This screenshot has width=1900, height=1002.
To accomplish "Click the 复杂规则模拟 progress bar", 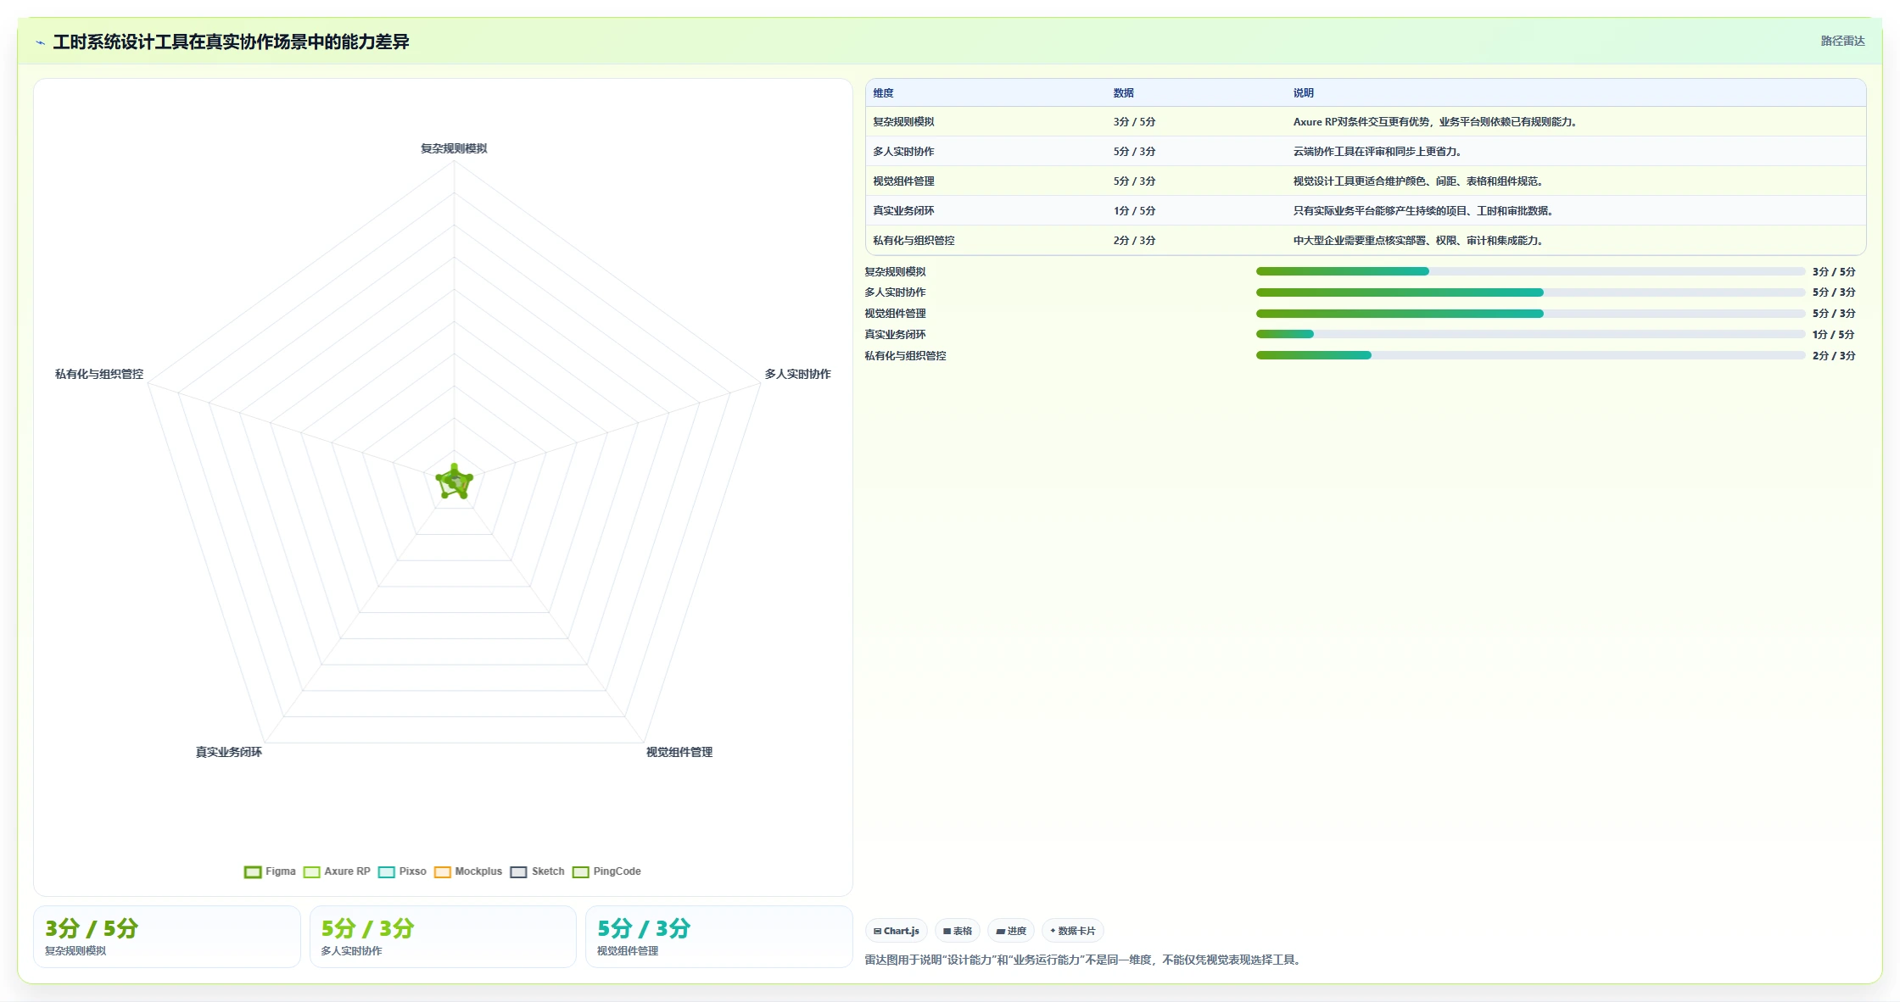I will tap(1530, 271).
